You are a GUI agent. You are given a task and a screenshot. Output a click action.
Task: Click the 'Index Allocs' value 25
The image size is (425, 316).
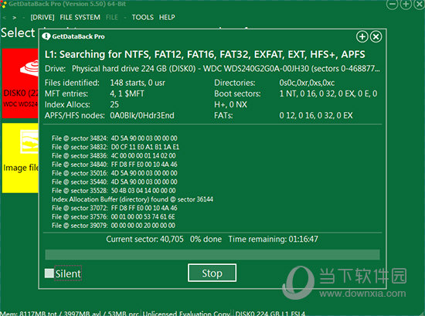click(114, 104)
